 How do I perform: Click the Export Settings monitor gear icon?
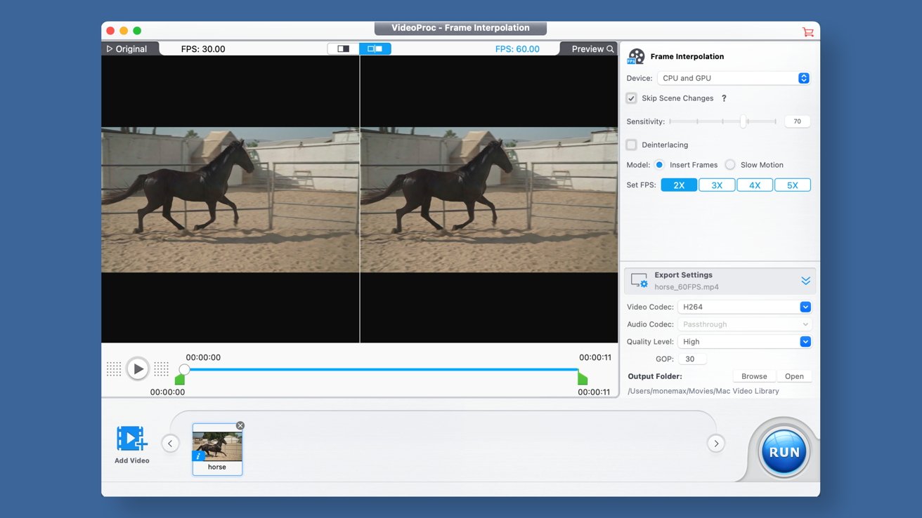tap(639, 281)
